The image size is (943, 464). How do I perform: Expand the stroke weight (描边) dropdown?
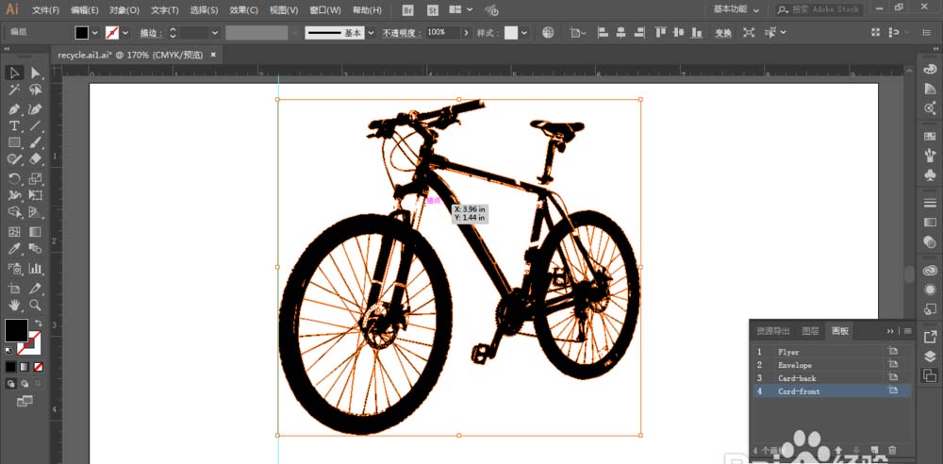tap(215, 32)
